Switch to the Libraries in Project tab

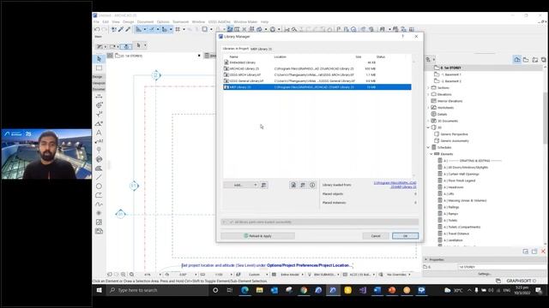(236, 49)
